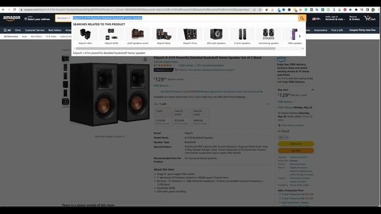Check the first protection plan checkbox
381x214 pixels.
click(x=279, y=194)
